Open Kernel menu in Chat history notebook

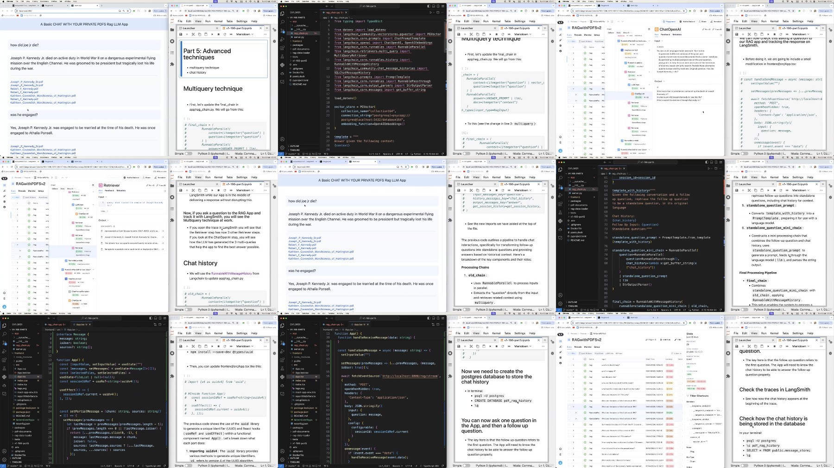tap(218, 177)
